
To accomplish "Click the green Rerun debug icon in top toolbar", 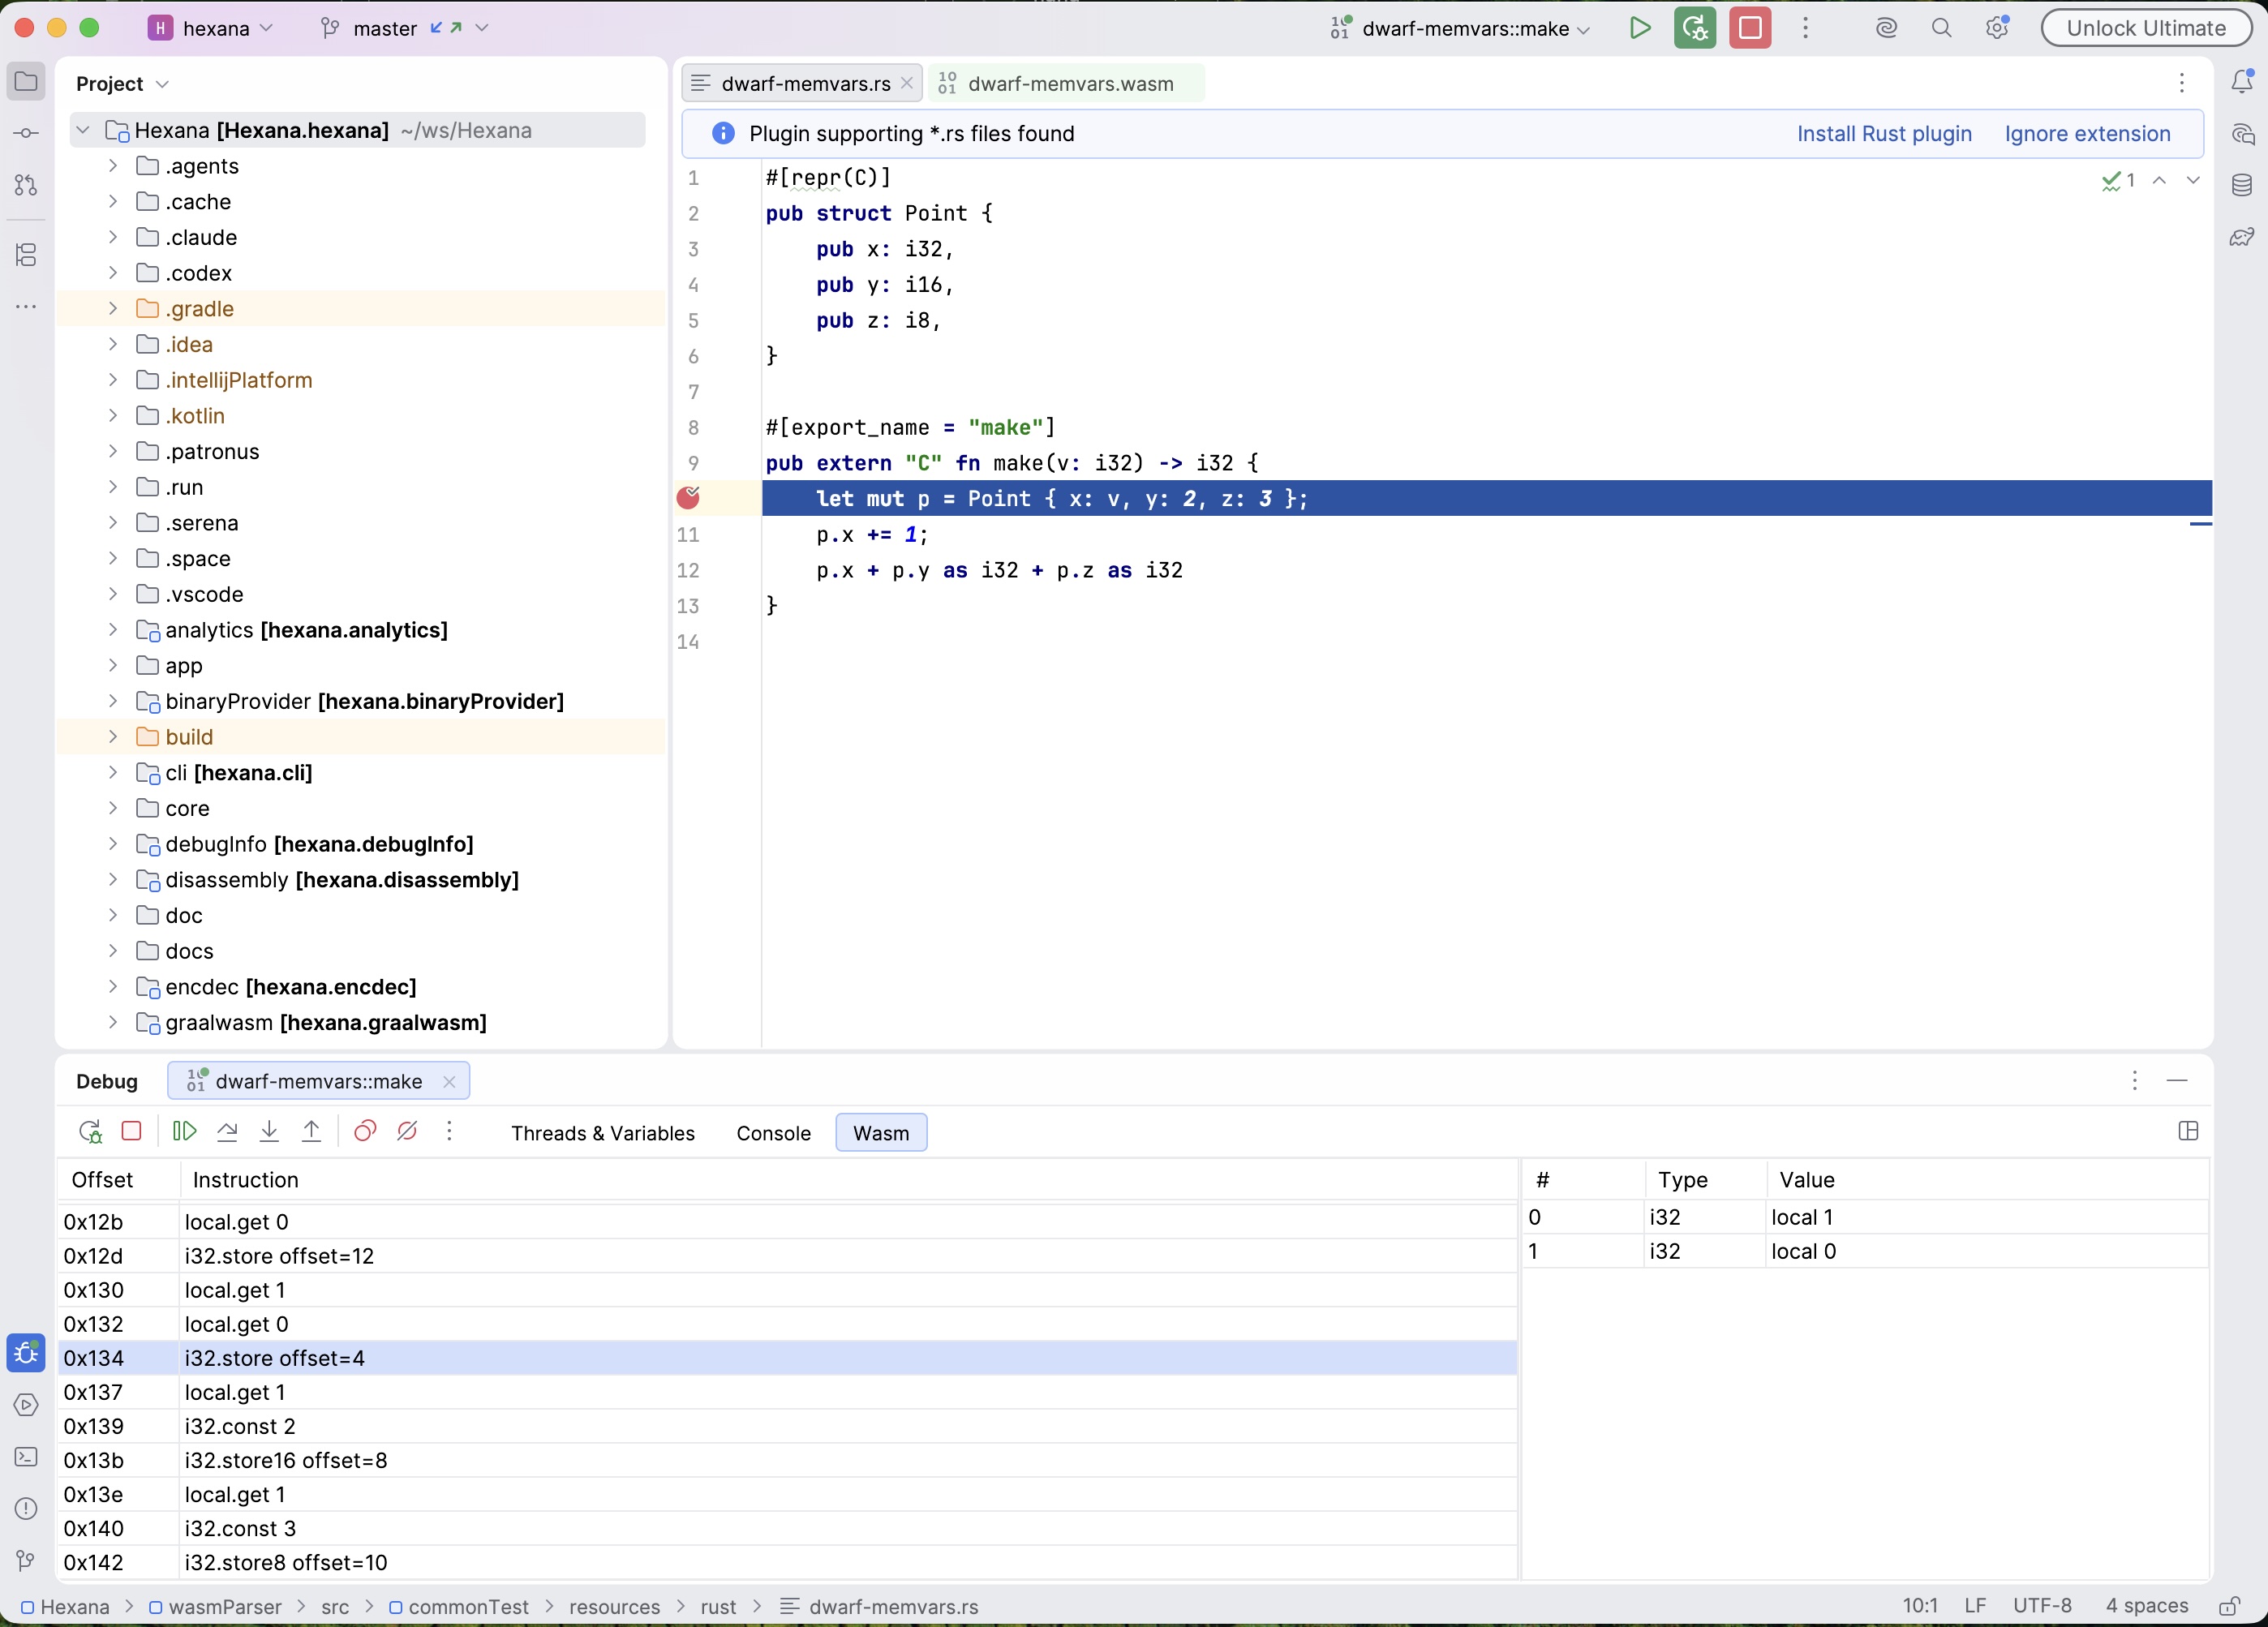I will 1695,28.
